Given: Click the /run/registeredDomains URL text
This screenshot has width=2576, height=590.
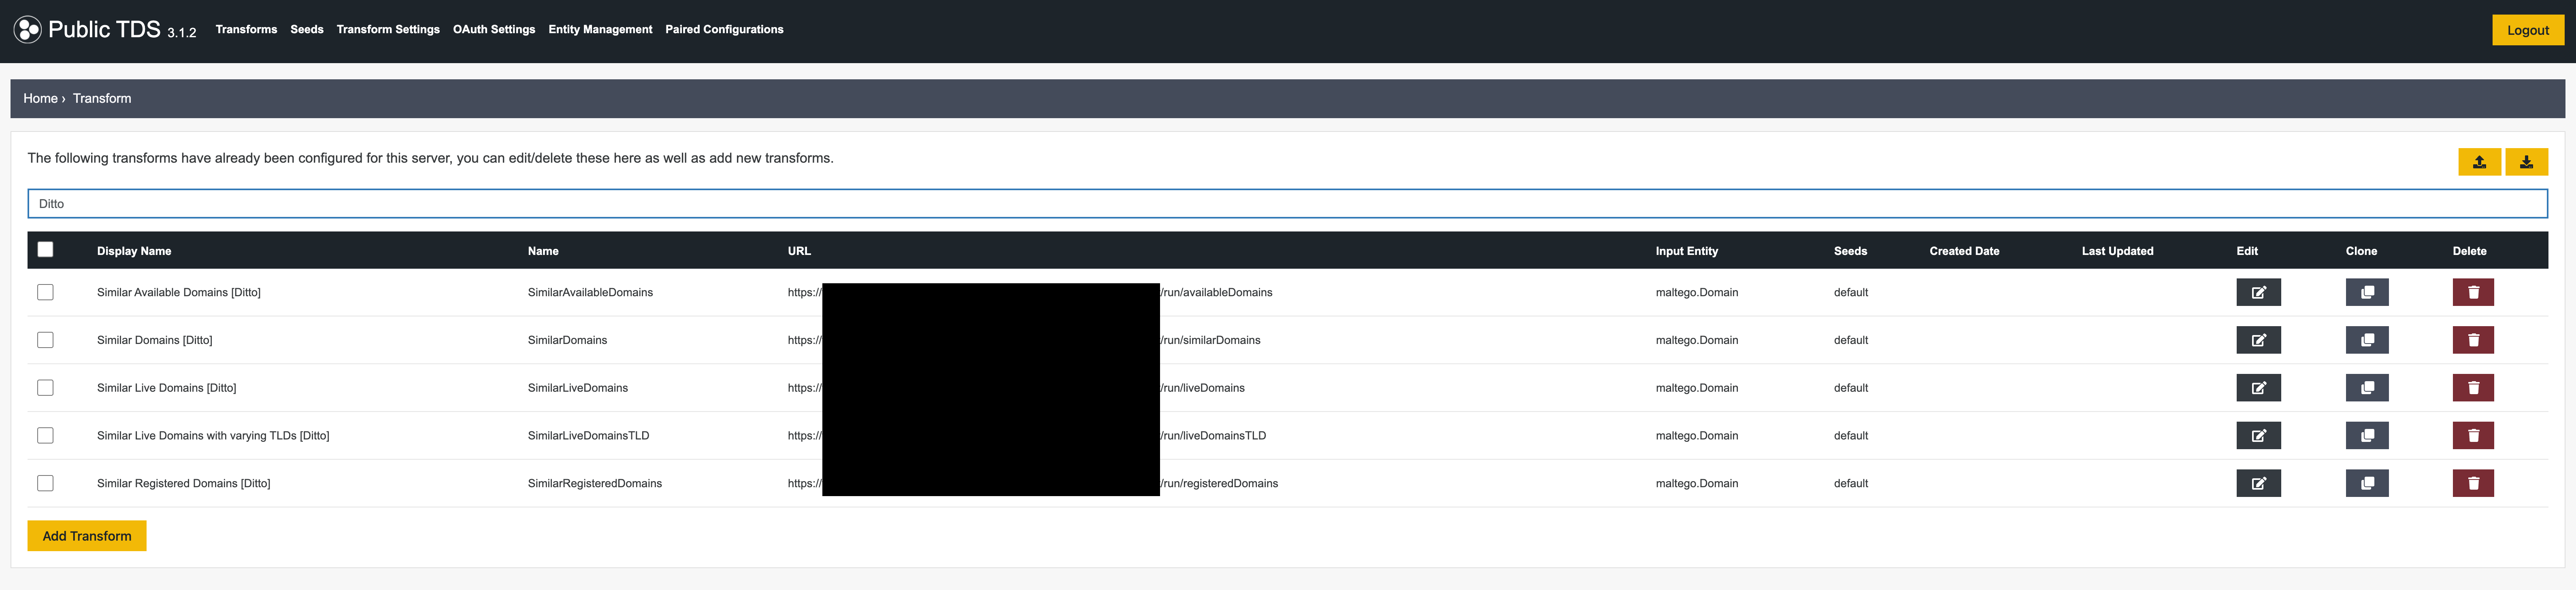Looking at the screenshot, I should (1219, 483).
